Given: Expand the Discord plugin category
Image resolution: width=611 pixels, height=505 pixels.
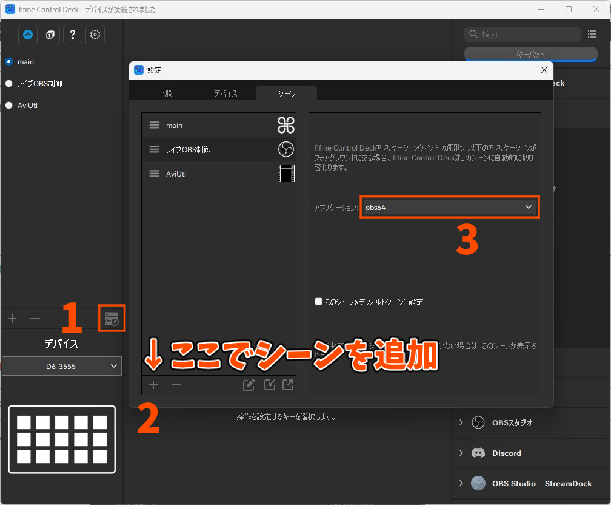Looking at the screenshot, I should pos(461,453).
